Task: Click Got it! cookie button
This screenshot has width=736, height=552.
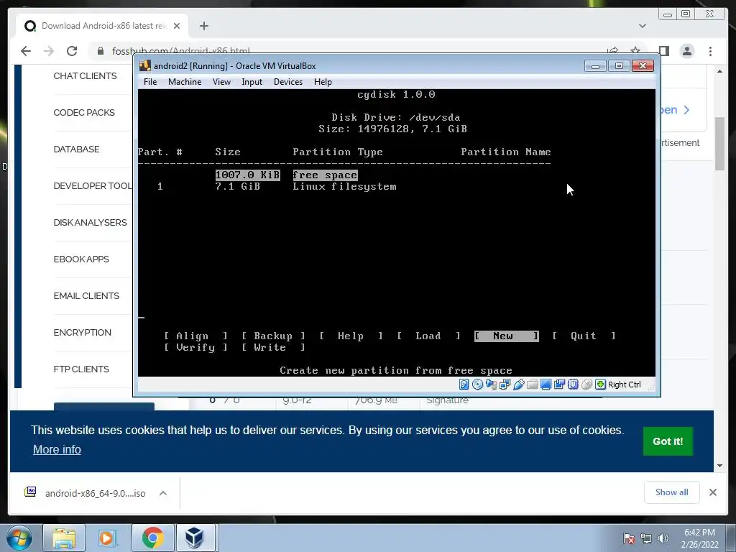Action: pos(668,441)
